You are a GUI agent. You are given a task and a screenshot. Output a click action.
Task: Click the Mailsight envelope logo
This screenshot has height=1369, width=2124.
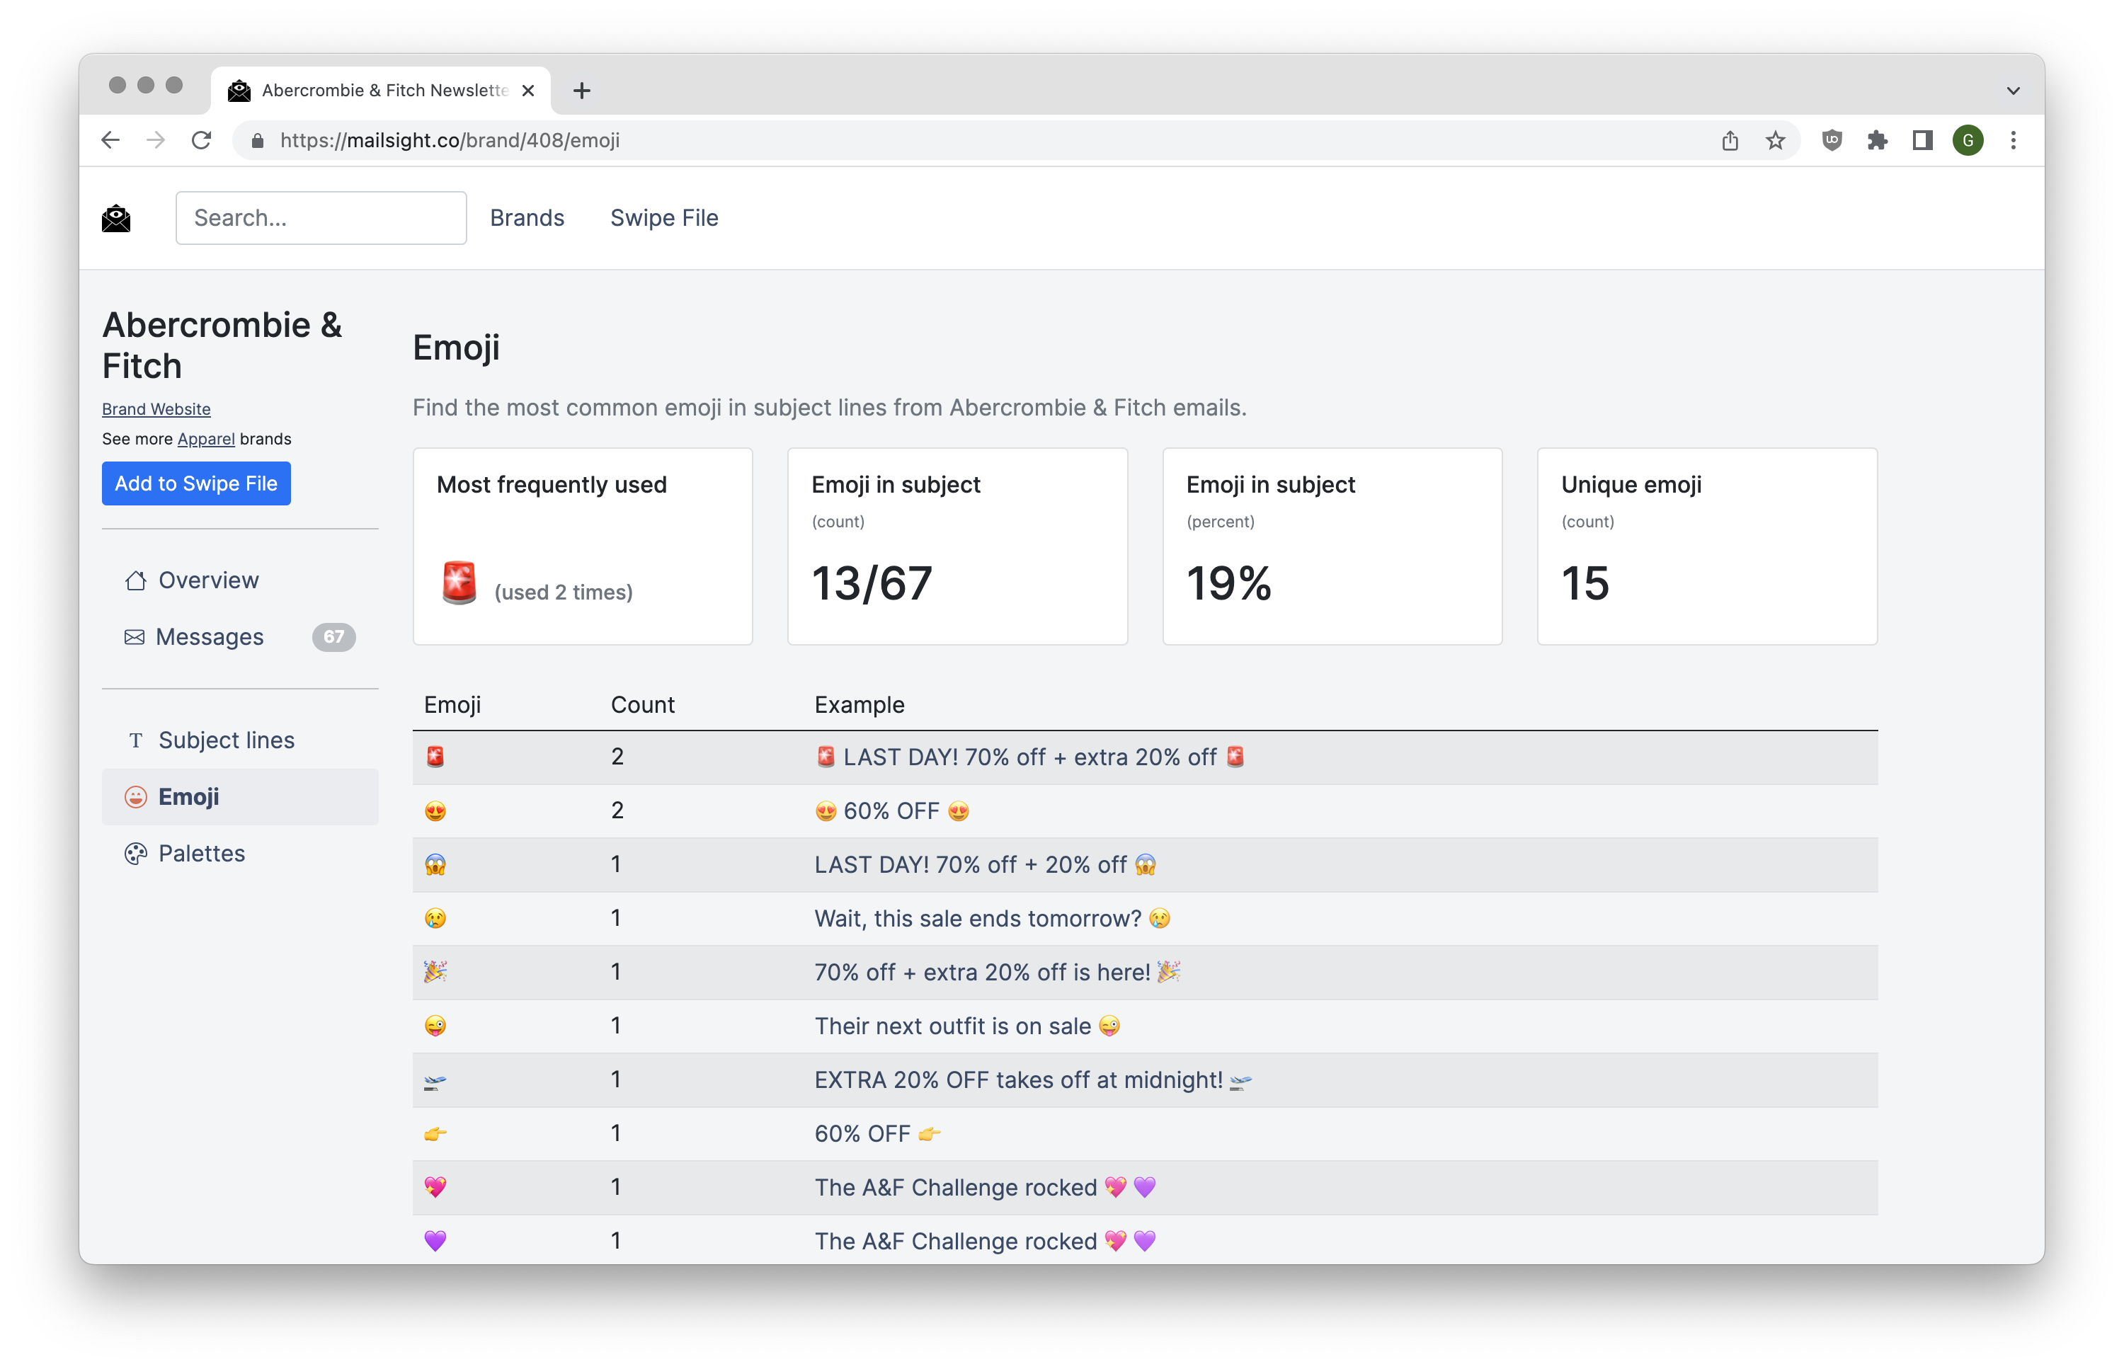[x=117, y=218]
